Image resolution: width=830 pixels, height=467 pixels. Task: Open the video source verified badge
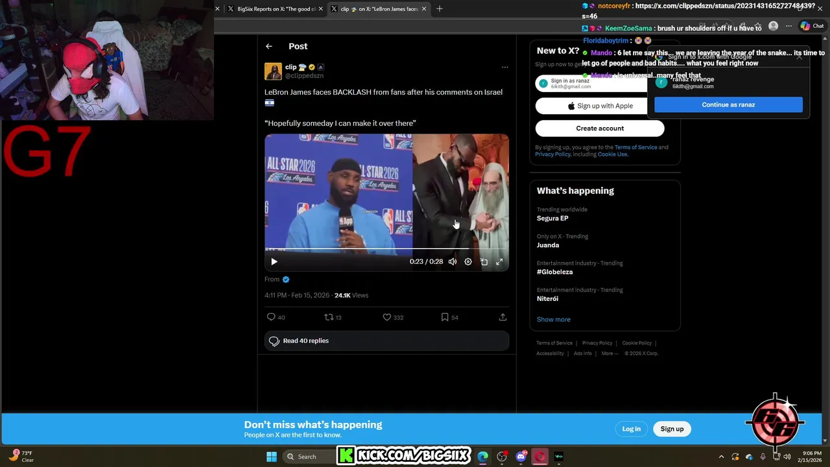[x=286, y=280]
